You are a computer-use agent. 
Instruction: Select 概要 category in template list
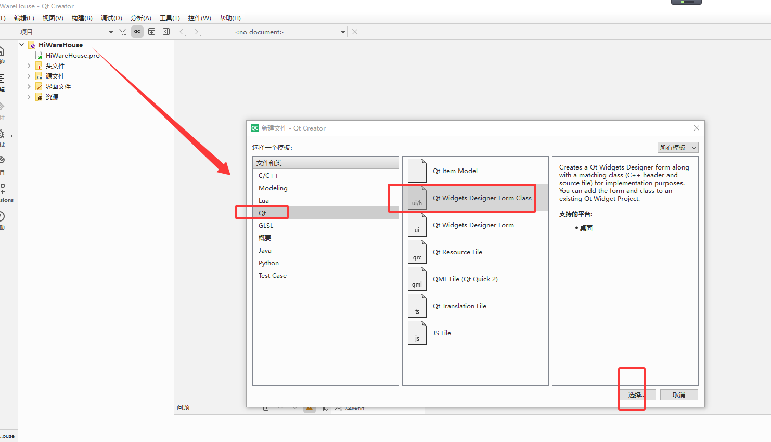[326, 238]
